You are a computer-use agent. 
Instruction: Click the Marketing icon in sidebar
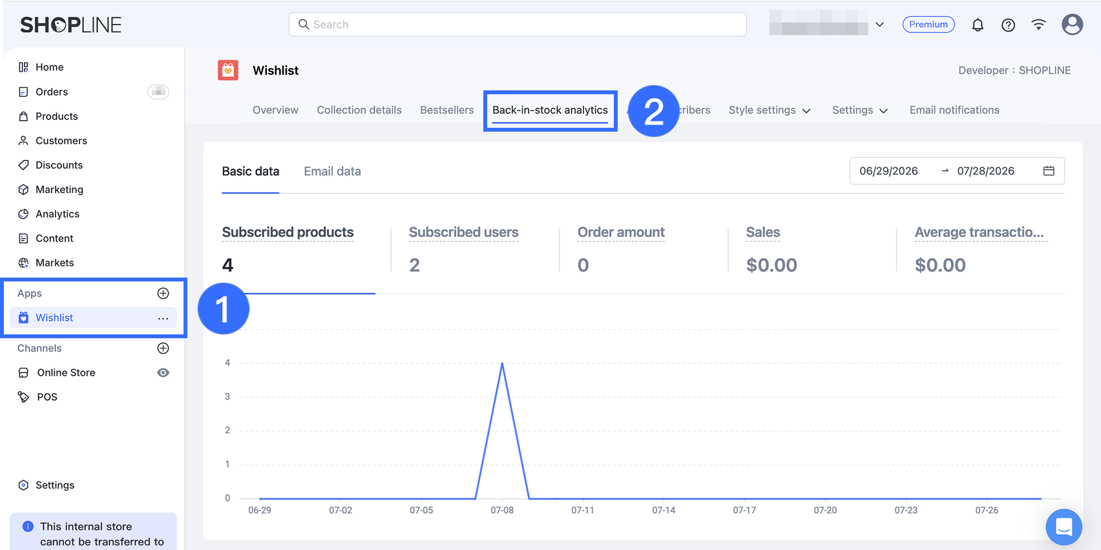(23, 190)
